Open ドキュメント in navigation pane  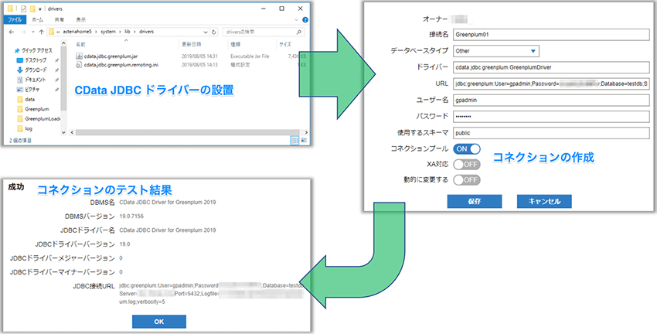pyautogui.click(x=36, y=80)
